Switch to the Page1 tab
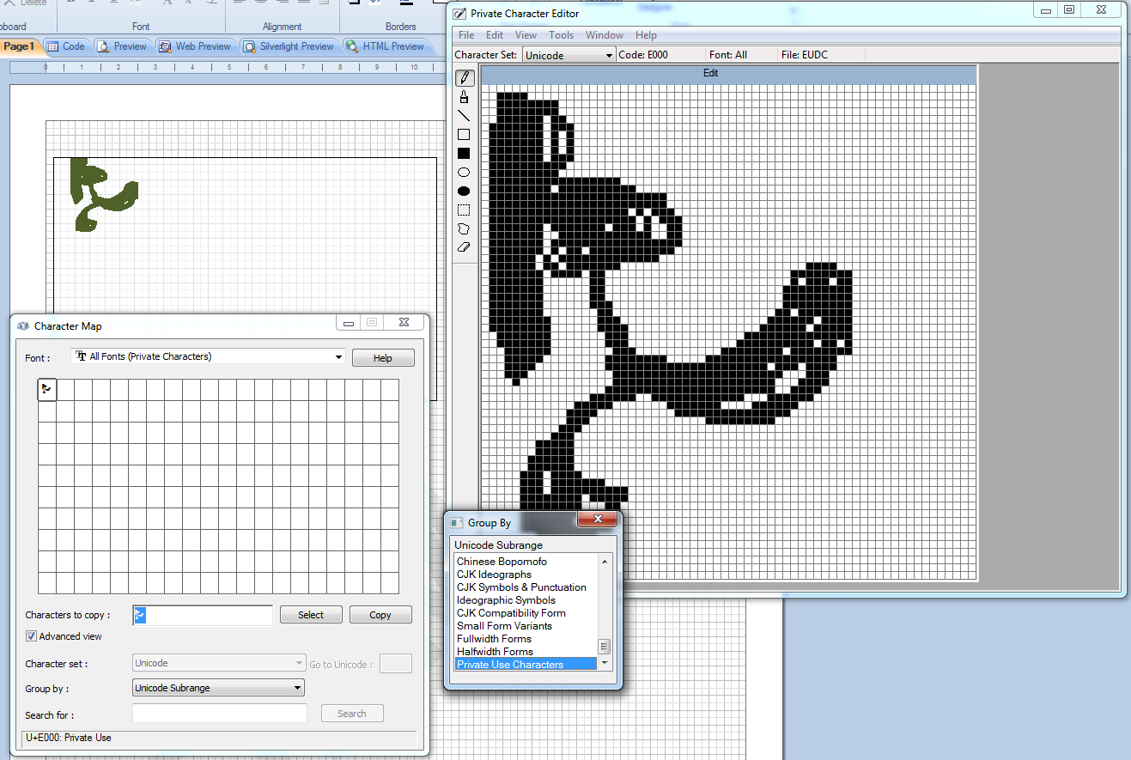Image resolution: width=1131 pixels, height=760 pixels. (x=19, y=46)
